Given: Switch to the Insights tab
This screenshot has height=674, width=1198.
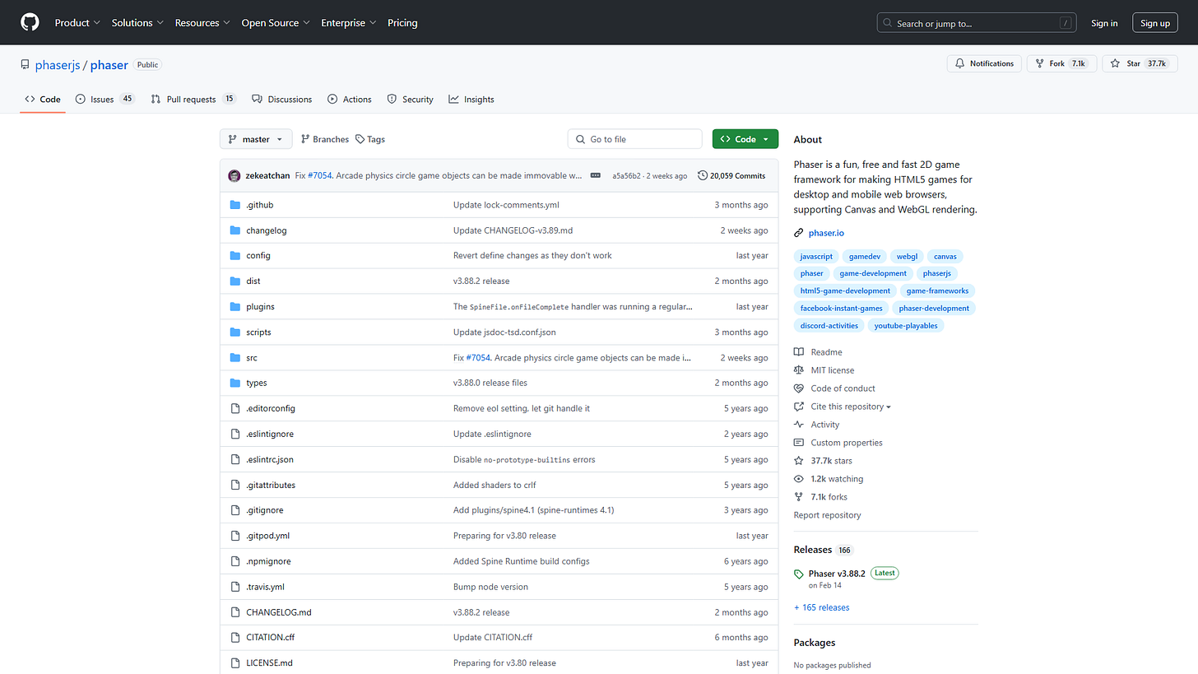Looking at the screenshot, I should [471, 99].
